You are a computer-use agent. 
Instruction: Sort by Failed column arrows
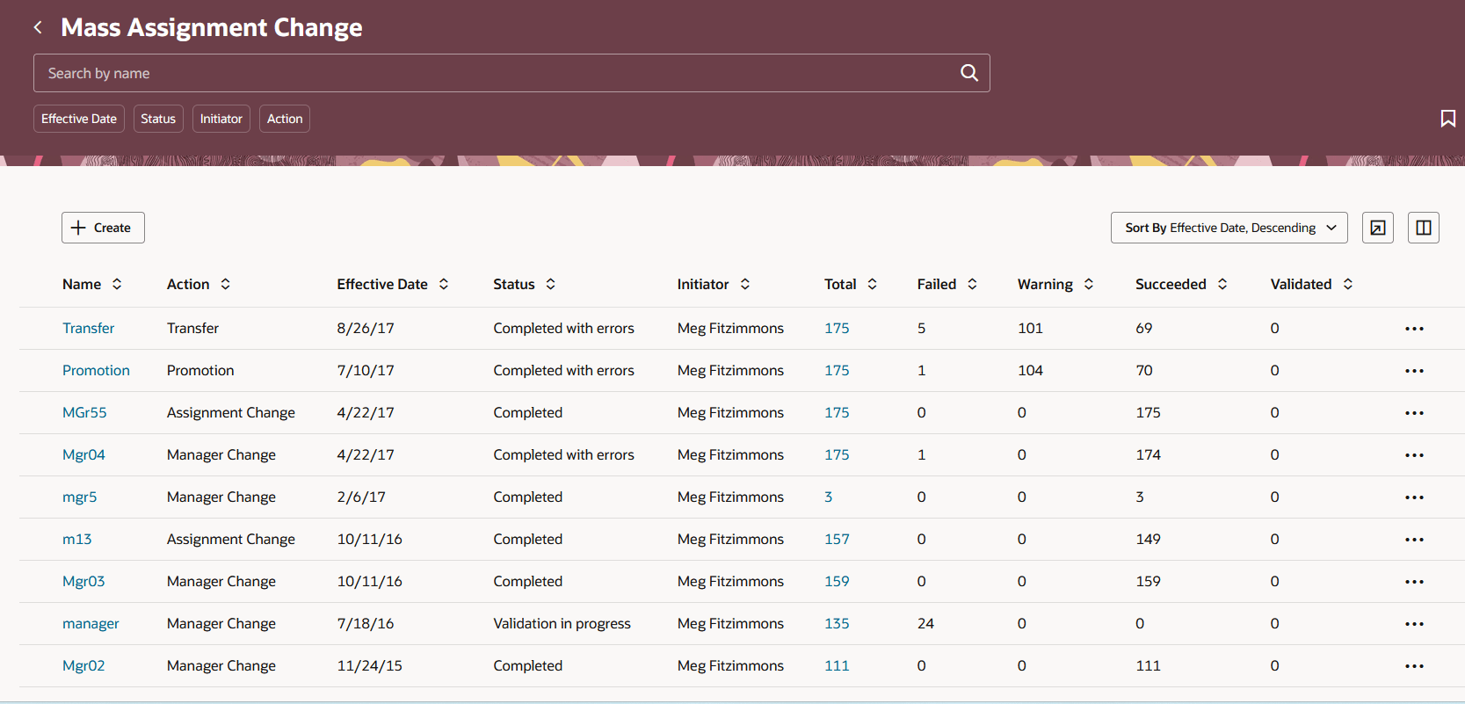pos(973,284)
